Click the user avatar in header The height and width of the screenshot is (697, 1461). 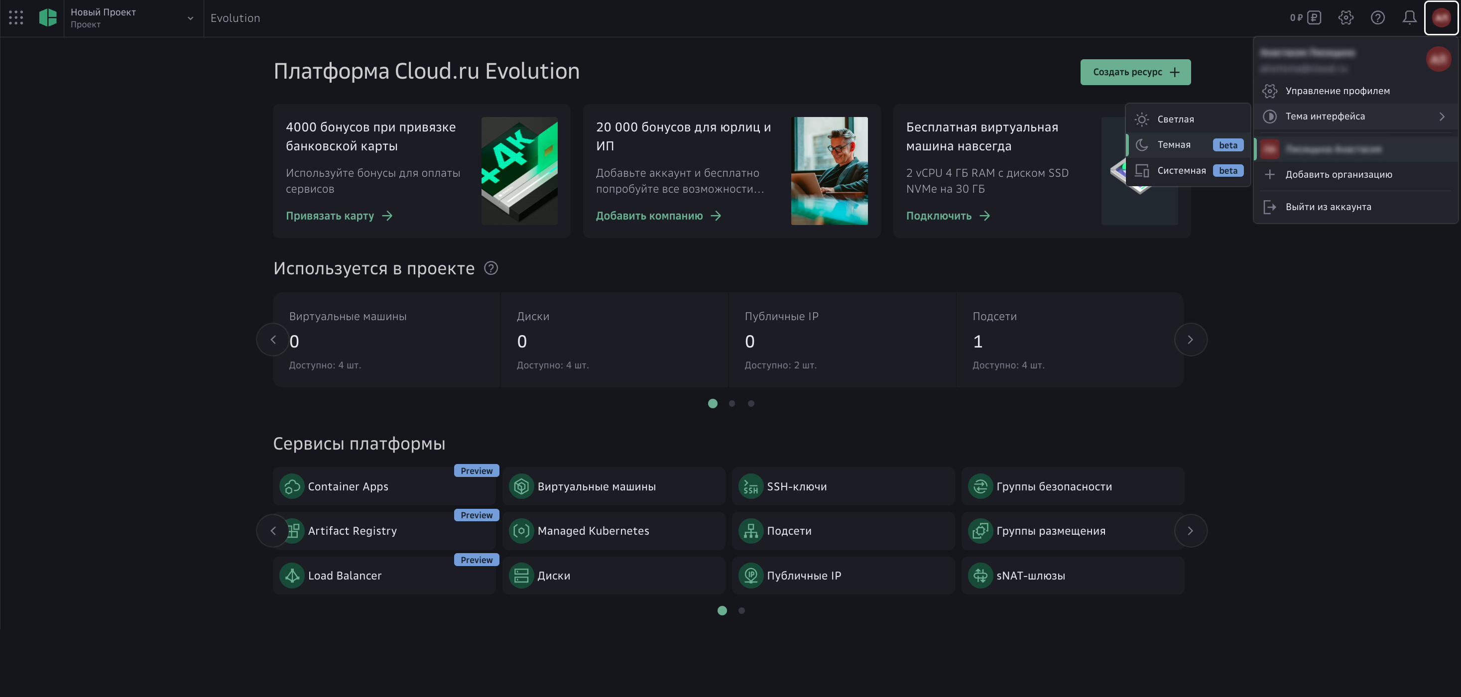(1441, 17)
